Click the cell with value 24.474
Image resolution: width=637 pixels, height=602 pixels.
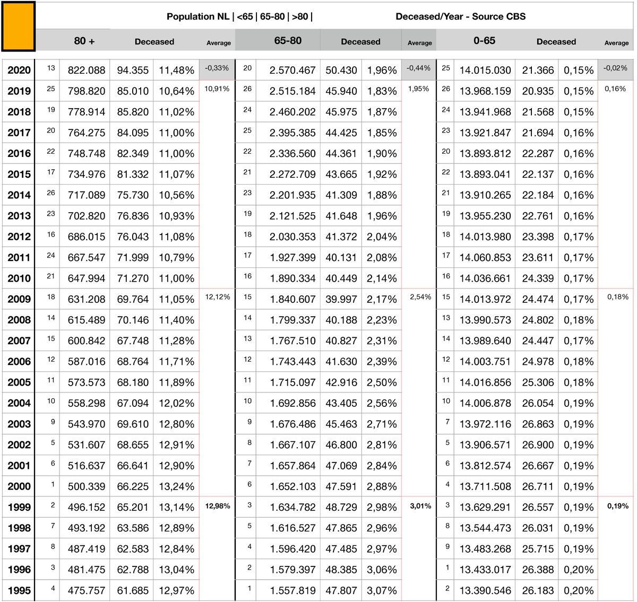pyautogui.click(x=538, y=299)
